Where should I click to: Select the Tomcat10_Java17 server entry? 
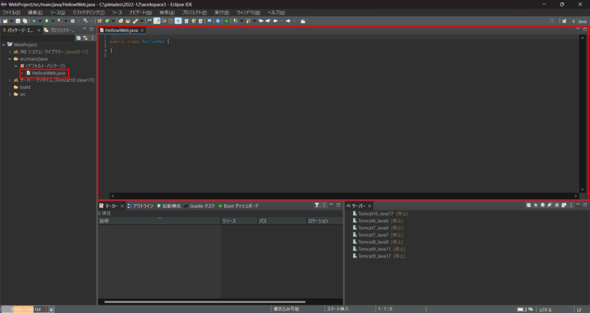pos(375,213)
